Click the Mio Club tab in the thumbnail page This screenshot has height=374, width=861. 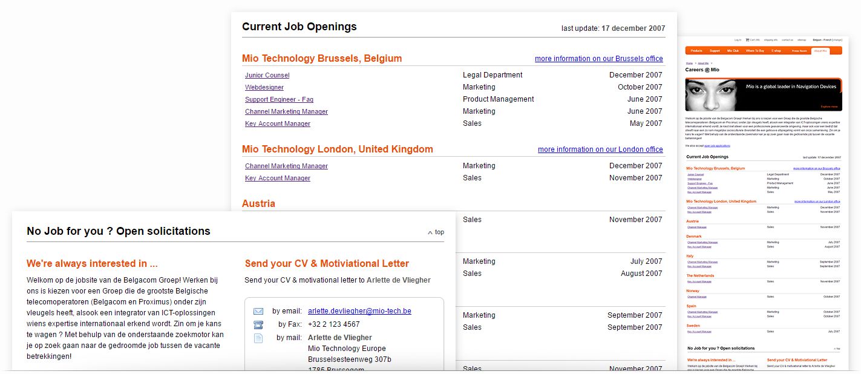tap(733, 51)
